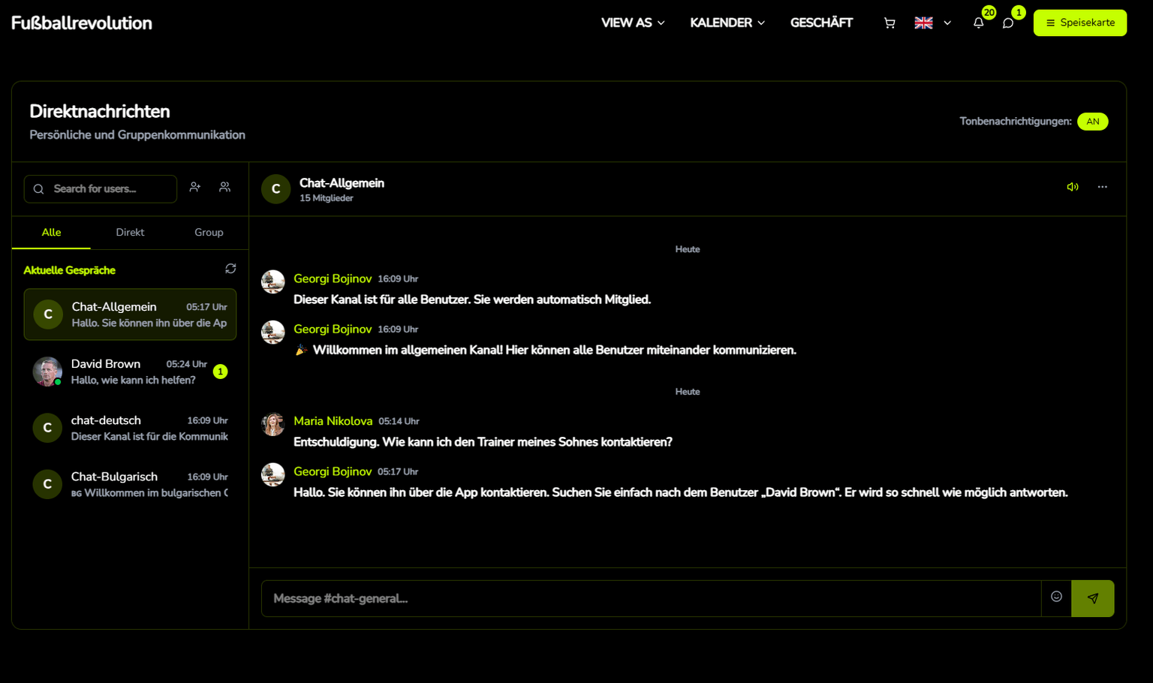Open the Chat-Allgemein conversation
1153x683 pixels.
tap(130, 314)
